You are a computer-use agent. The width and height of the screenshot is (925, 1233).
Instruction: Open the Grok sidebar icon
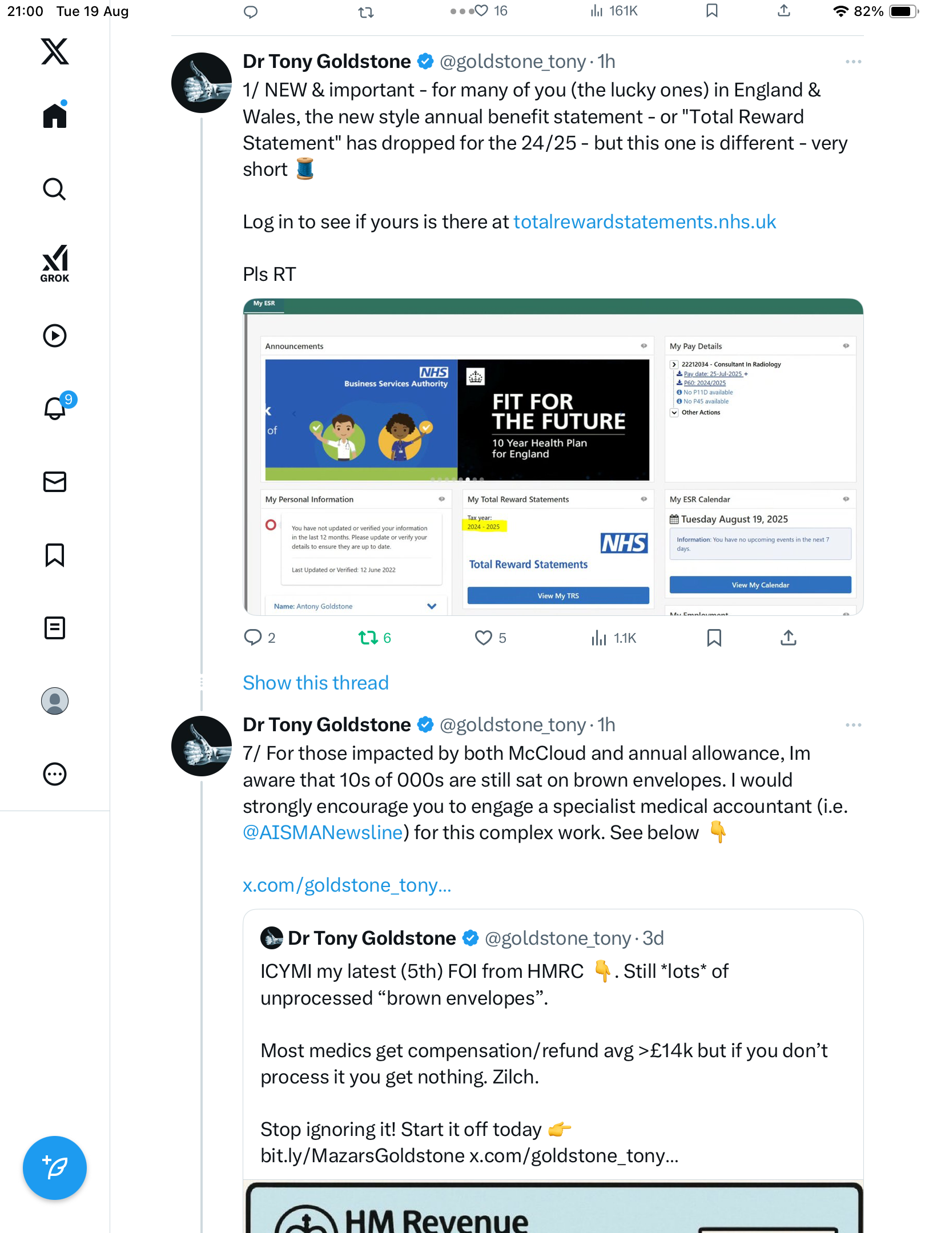pyautogui.click(x=55, y=264)
